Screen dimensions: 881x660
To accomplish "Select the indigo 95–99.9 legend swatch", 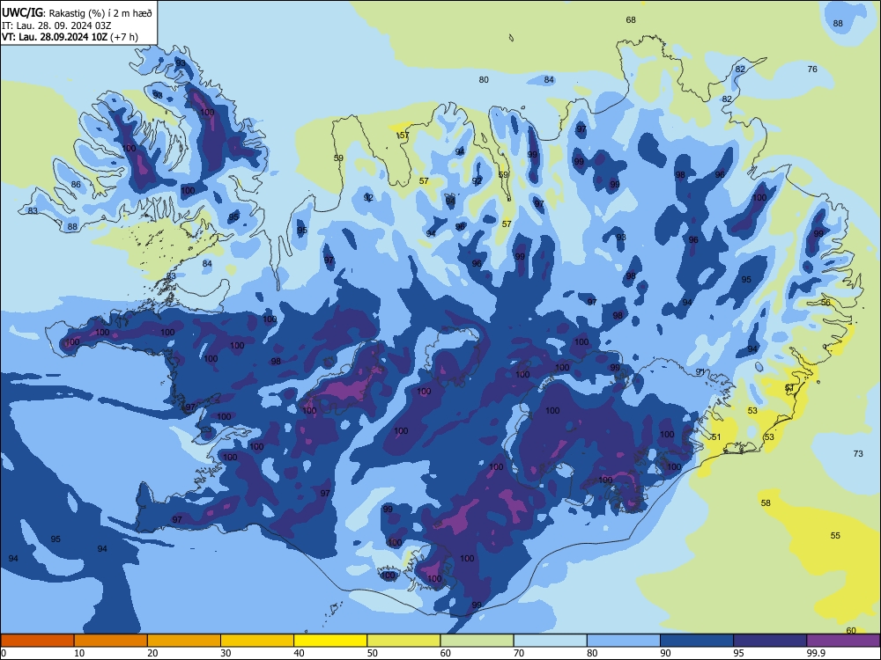I will [770, 641].
